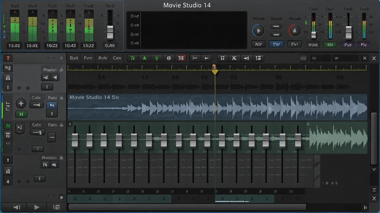Click the horizontal scrollbar below the timeline
The width and height of the screenshot is (380, 213).
pos(187,207)
